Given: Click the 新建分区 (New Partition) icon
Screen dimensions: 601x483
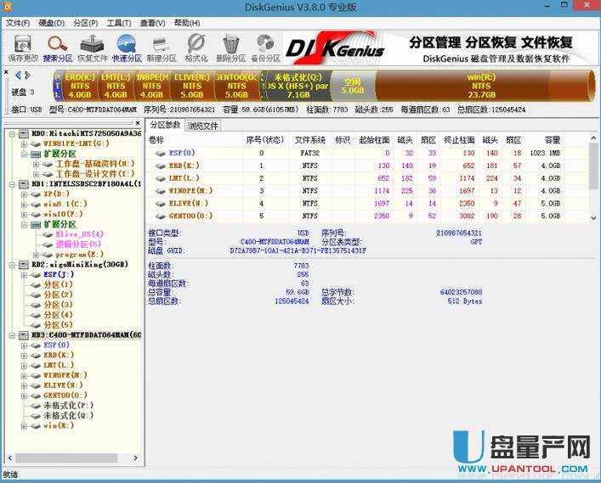Looking at the screenshot, I should 161,48.
